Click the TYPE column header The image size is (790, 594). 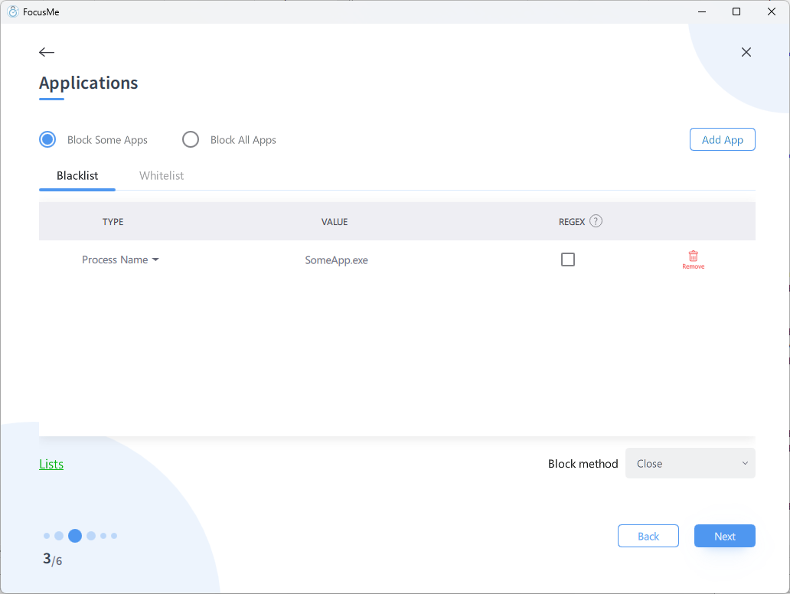[x=113, y=222]
